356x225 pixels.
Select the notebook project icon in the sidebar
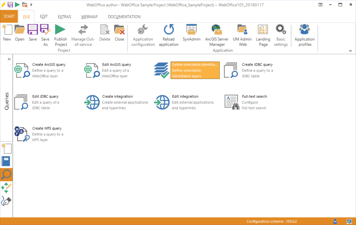(x=6, y=161)
